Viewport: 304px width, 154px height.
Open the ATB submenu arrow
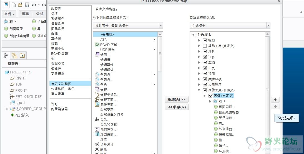point(155,40)
